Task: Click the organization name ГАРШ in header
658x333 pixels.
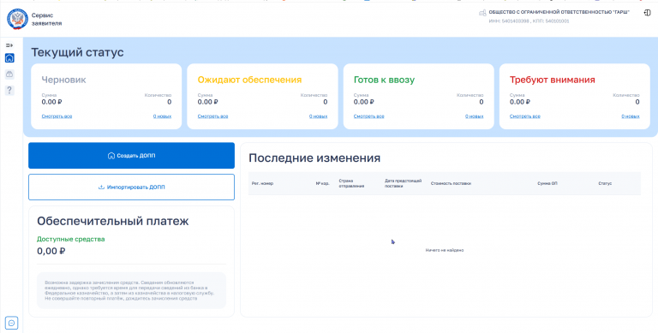Action: pos(559,12)
